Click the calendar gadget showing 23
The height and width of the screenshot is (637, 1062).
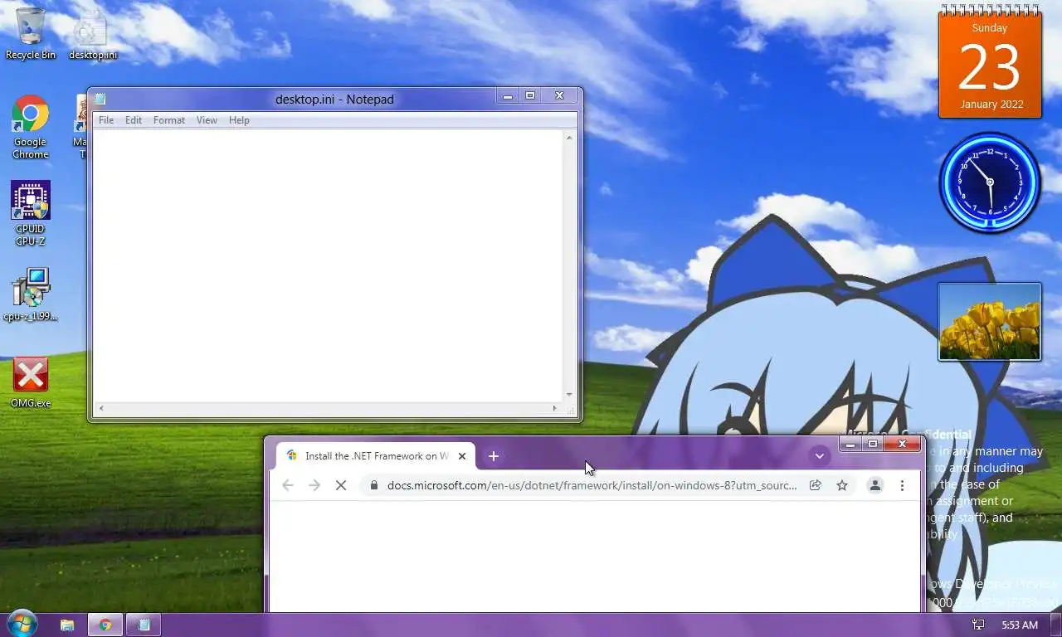(990, 63)
